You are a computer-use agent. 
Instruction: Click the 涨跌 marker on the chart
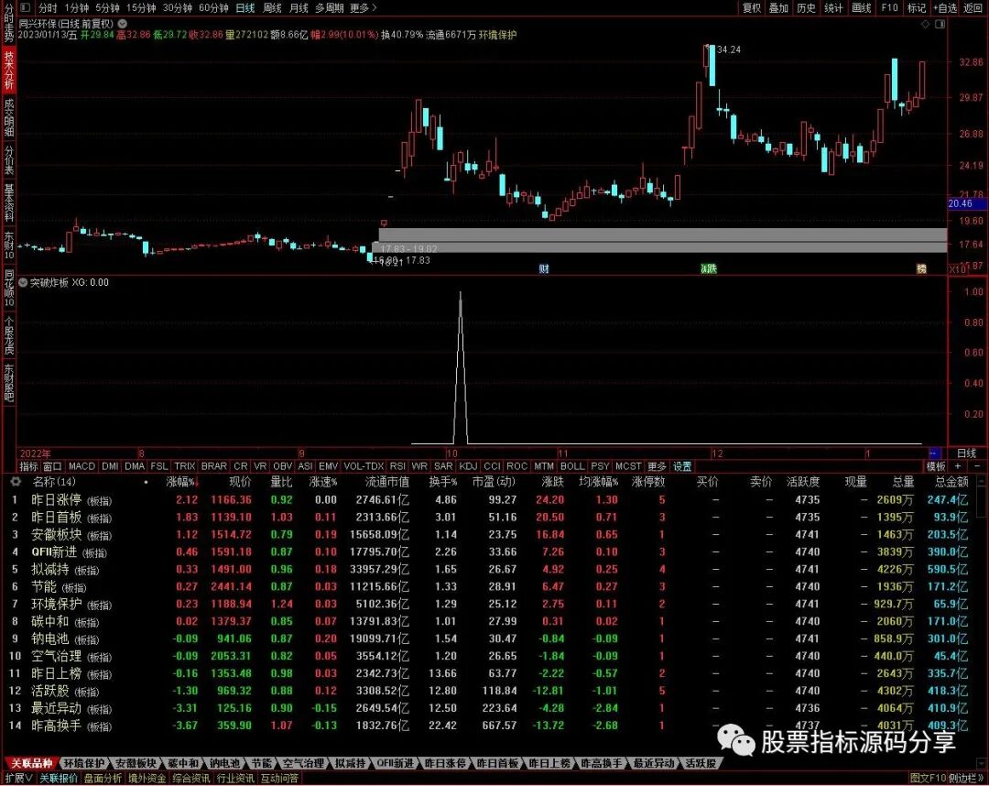709,268
